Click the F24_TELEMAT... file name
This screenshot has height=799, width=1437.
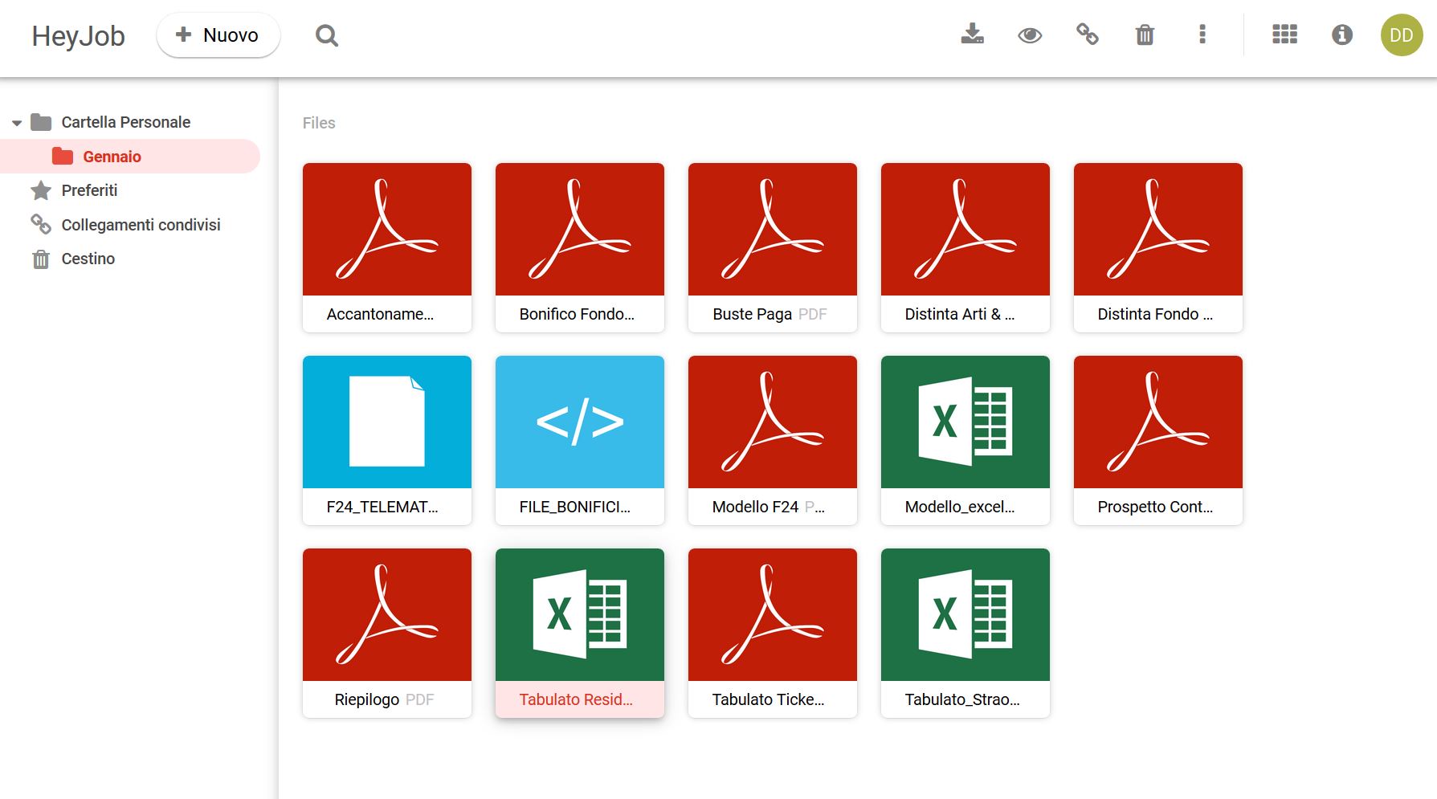[x=382, y=507]
